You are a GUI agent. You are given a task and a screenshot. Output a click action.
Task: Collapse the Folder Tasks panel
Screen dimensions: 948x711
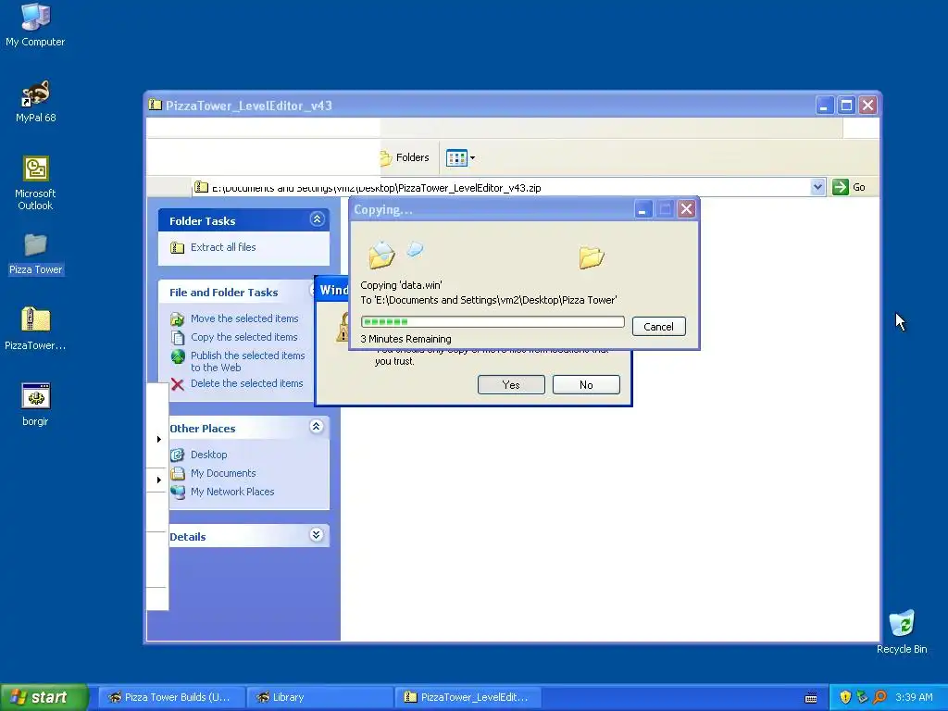tap(317, 219)
